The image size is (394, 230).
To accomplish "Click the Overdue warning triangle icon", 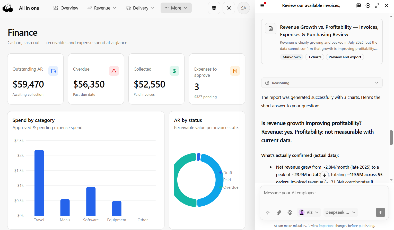I will (x=114, y=71).
